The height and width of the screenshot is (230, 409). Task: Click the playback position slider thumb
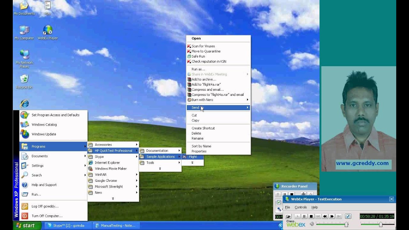[381, 224]
